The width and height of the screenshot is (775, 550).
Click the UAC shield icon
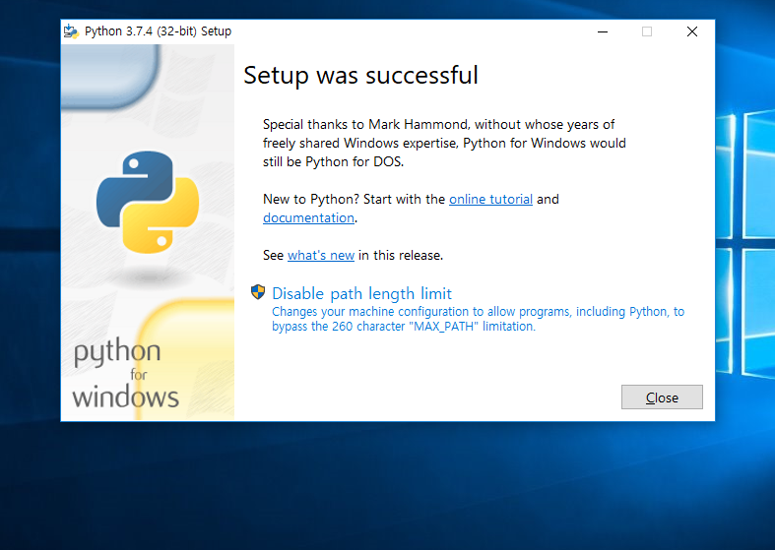(258, 292)
